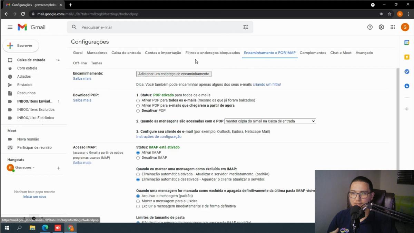Screen dimensions: 414x233
Task: Click Saiba mais under Encaminhamento
Action: (x=82, y=79)
